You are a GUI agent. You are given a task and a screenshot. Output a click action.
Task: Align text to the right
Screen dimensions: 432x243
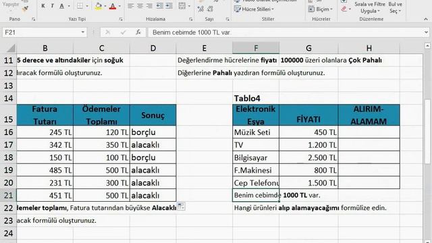149,6
